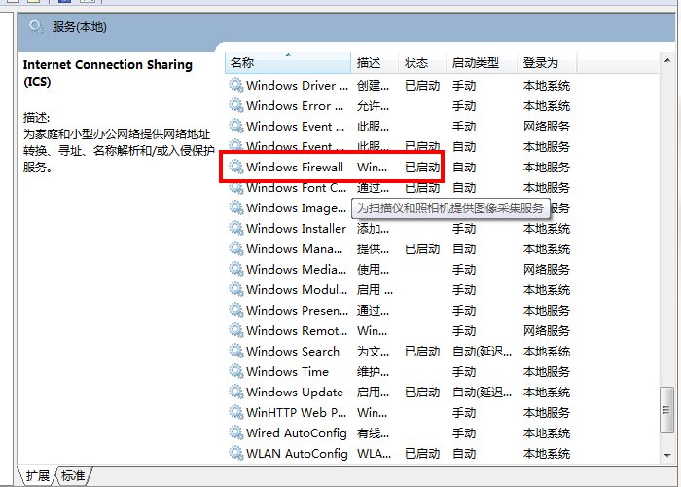Image resolution: width=681 pixels, height=487 pixels.
Task: Select the Windows Mana... service name
Action: point(295,248)
